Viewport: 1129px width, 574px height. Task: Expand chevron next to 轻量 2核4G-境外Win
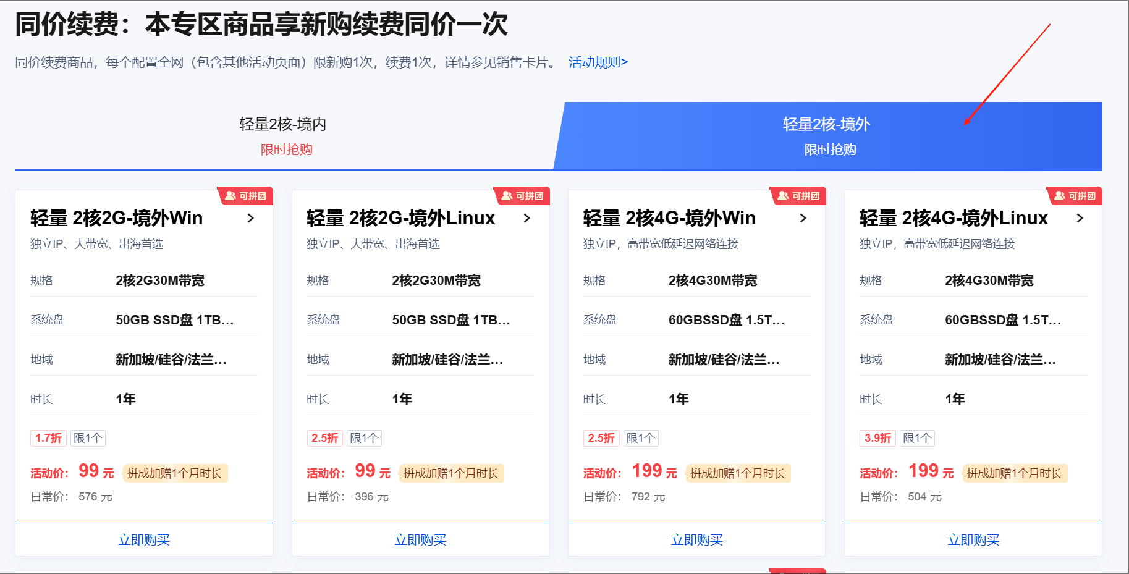[x=803, y=218]
